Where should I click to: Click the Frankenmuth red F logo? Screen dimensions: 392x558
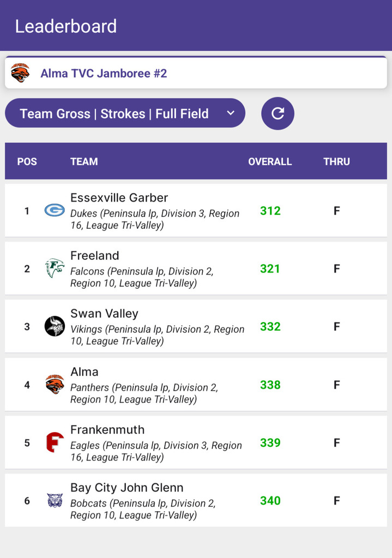[55, 442]
